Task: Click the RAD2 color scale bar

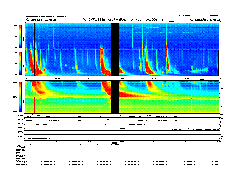Action: pos(20,37)
